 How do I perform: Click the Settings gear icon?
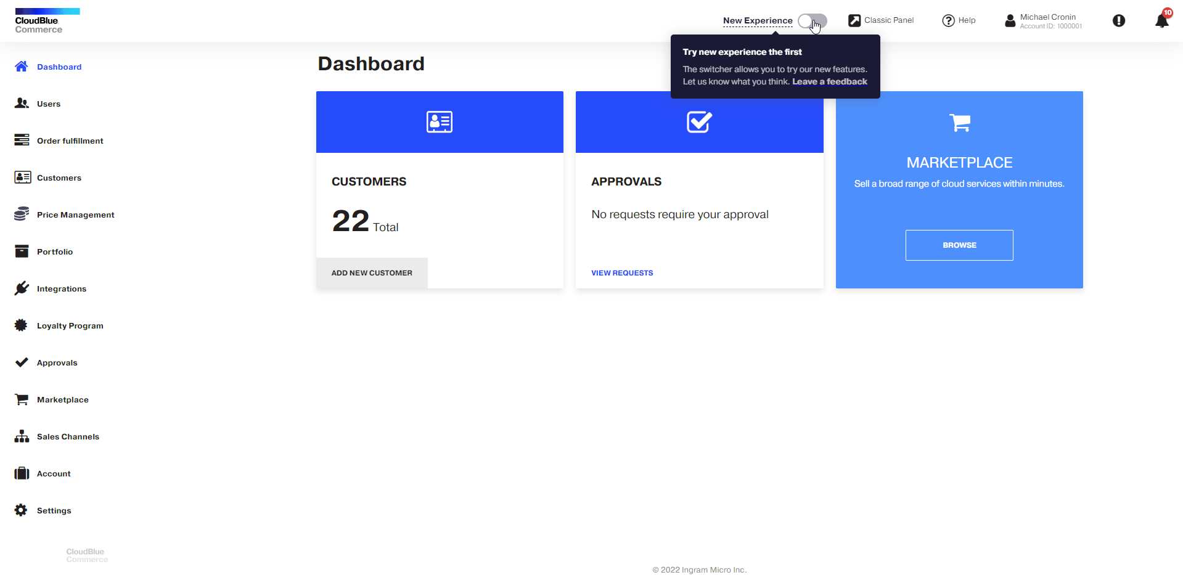pos(21,510)
